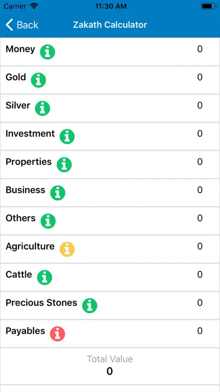Click the Investment info icon

pos(67,137)
